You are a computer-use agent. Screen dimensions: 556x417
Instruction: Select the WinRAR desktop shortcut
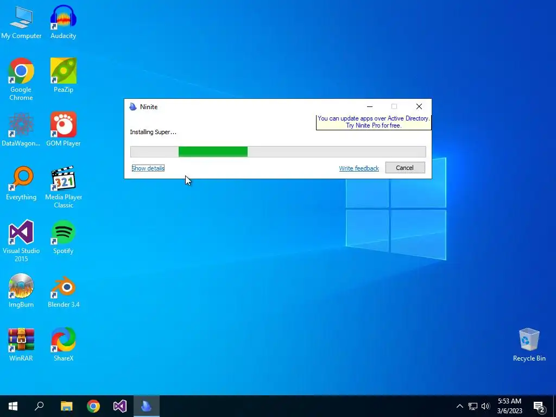pyautogui.click(x=21, y=344)
